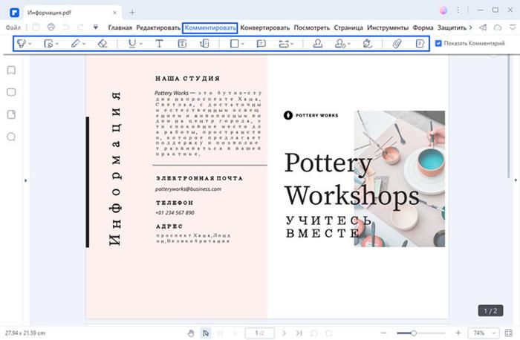Click the zoom slider handle
The width and height of the screenshot is (520, 340).
coord(414,333)
